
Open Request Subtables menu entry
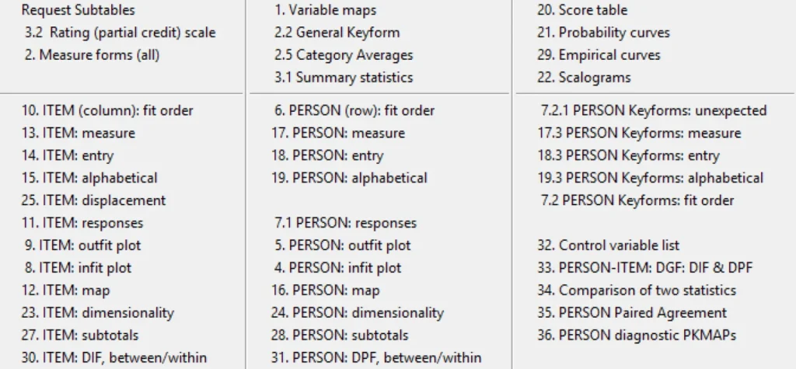coord(78,11)
